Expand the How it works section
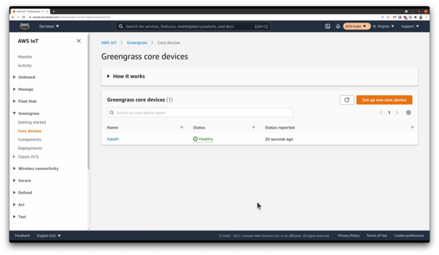The height and width of the screenshot is (255, 439). point(108,76)
